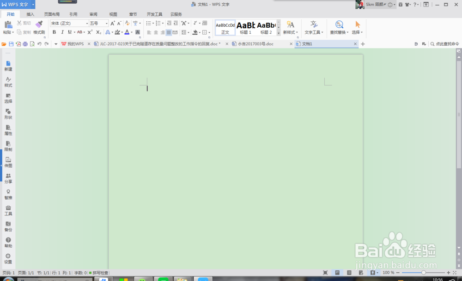Open the bullet list dropdown arrow

click(x=153, y=23)
